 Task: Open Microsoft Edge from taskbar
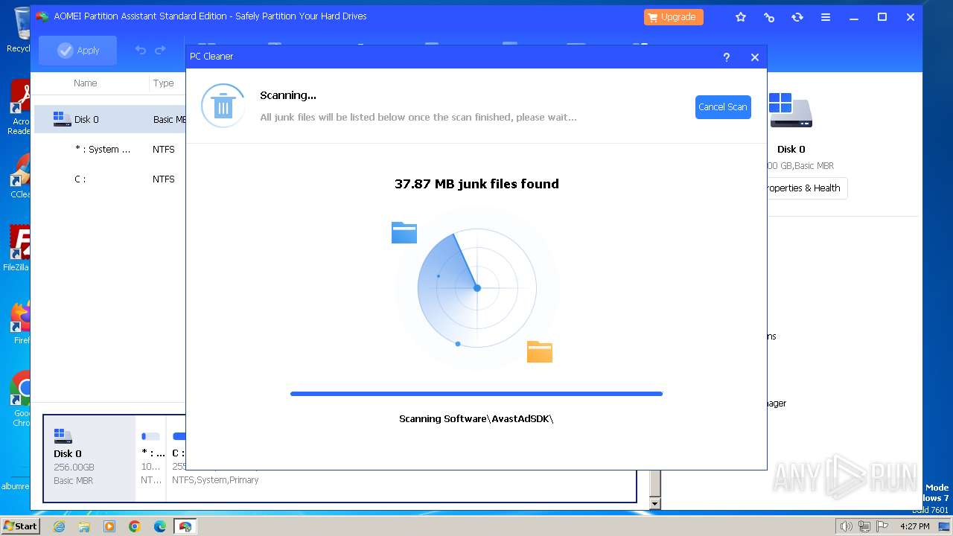[x=160, y=526]
